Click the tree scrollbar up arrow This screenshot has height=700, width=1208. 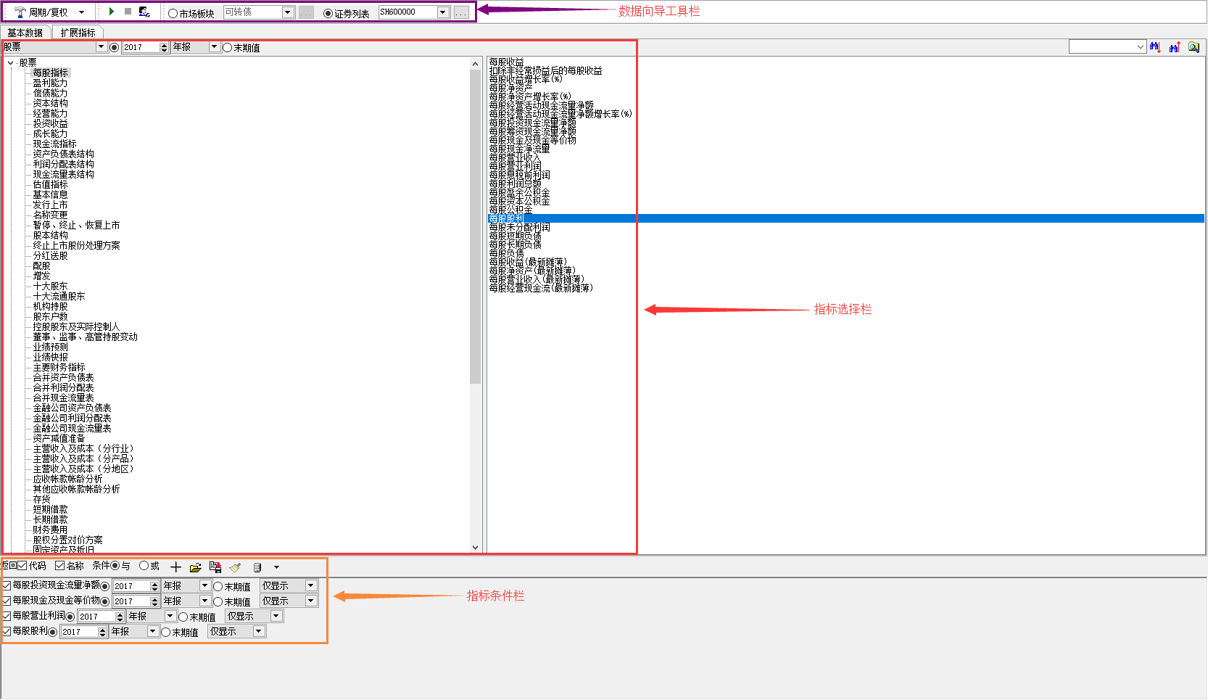click(x=476, y=64)
